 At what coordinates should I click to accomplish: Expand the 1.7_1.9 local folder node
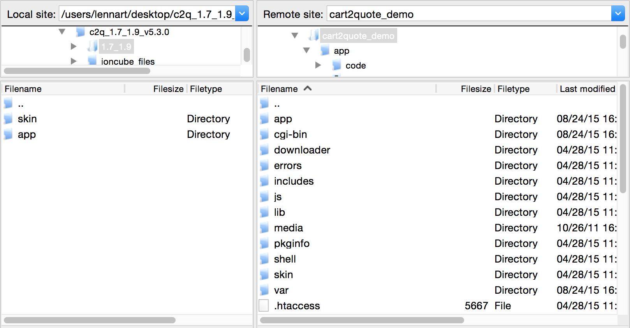tap(74, 46)
